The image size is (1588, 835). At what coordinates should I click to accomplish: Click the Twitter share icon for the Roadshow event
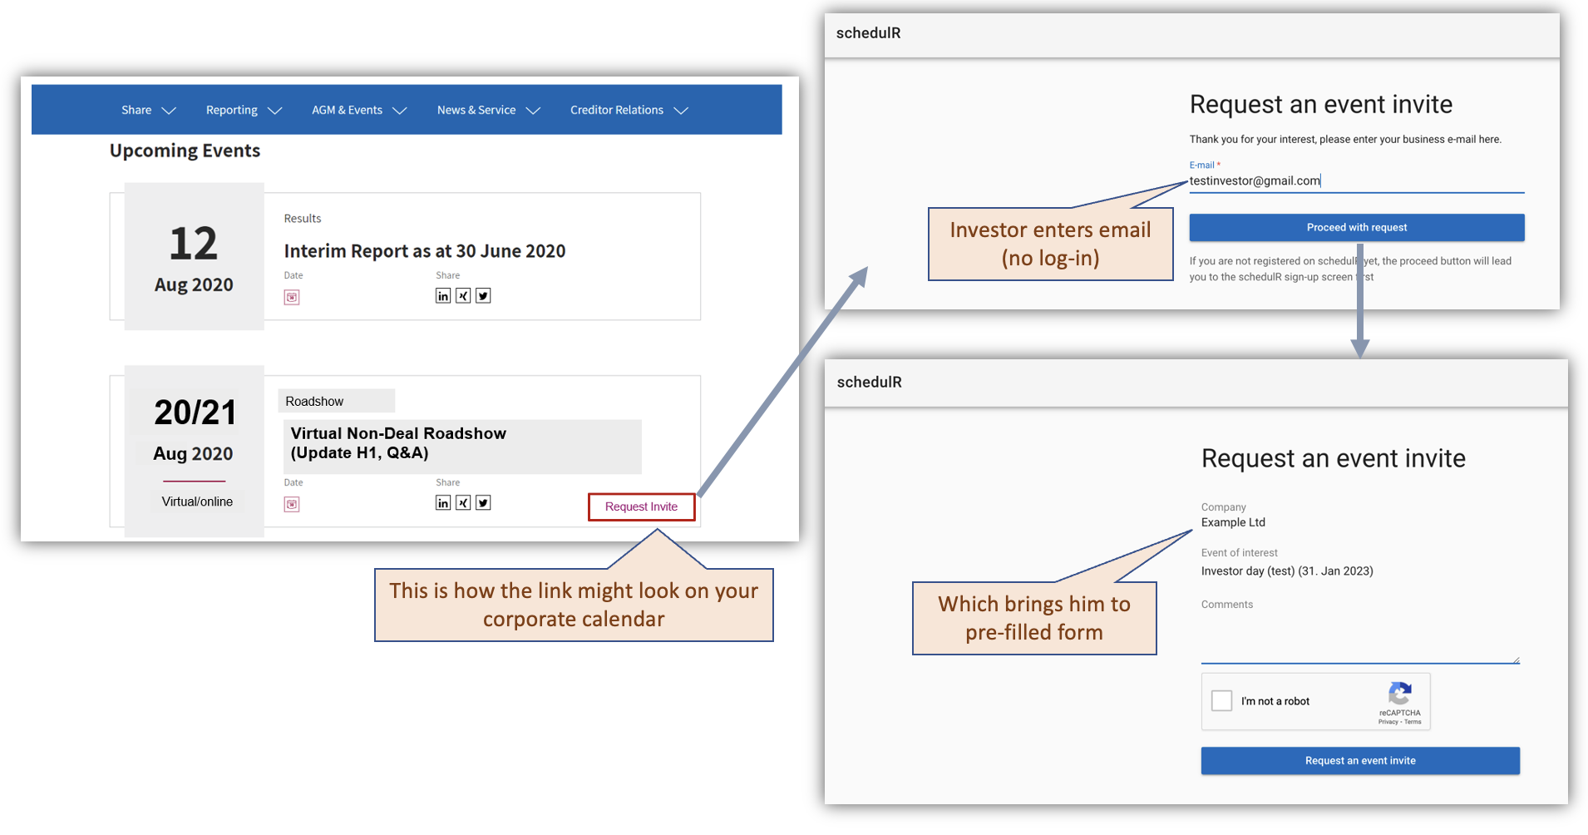point(482,502)
